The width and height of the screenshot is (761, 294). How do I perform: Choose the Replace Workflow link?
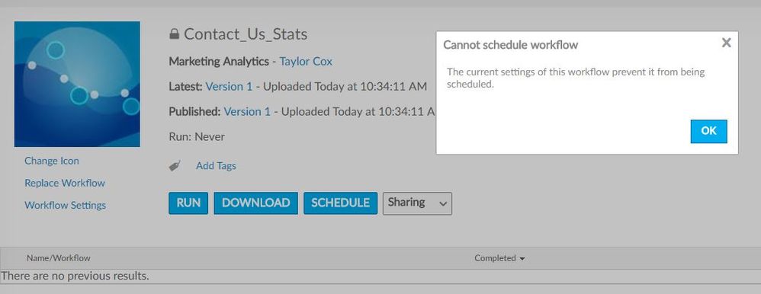pos(65,183)
